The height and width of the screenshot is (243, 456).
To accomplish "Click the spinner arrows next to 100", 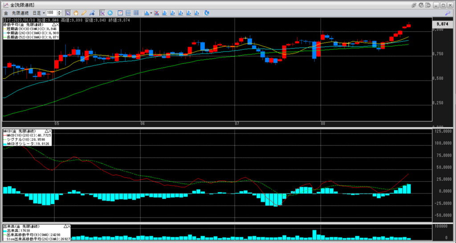I will pyautogui.click(x=60, y=12).
